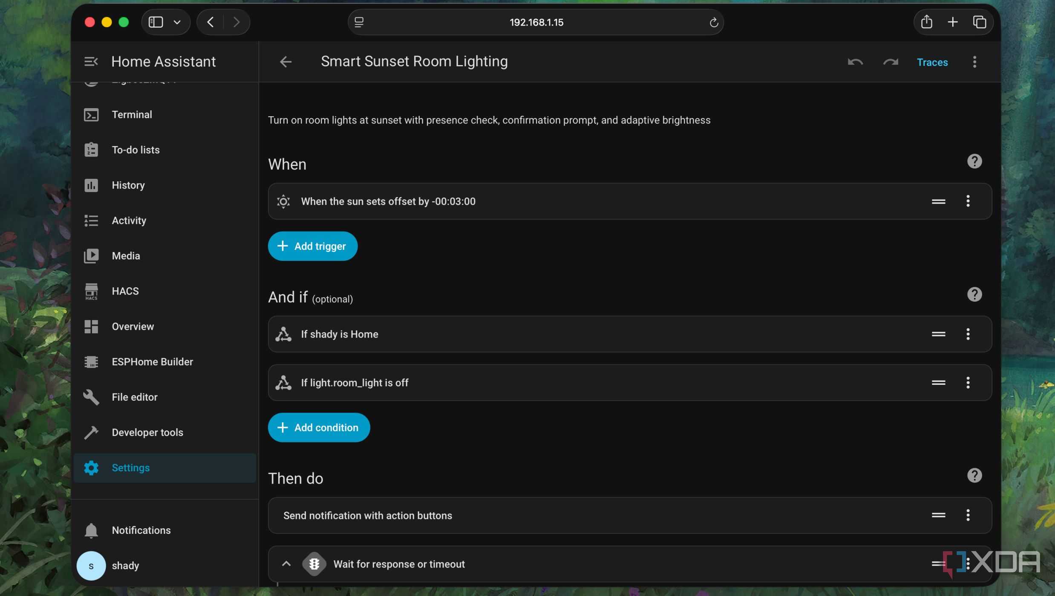1055x596 pixels.
Task: Open Media in sidebar
Action: (164, 256)
